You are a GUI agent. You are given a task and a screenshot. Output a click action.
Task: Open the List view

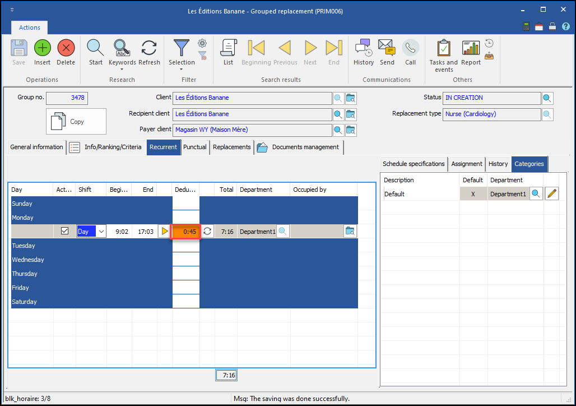pos(228,48)
